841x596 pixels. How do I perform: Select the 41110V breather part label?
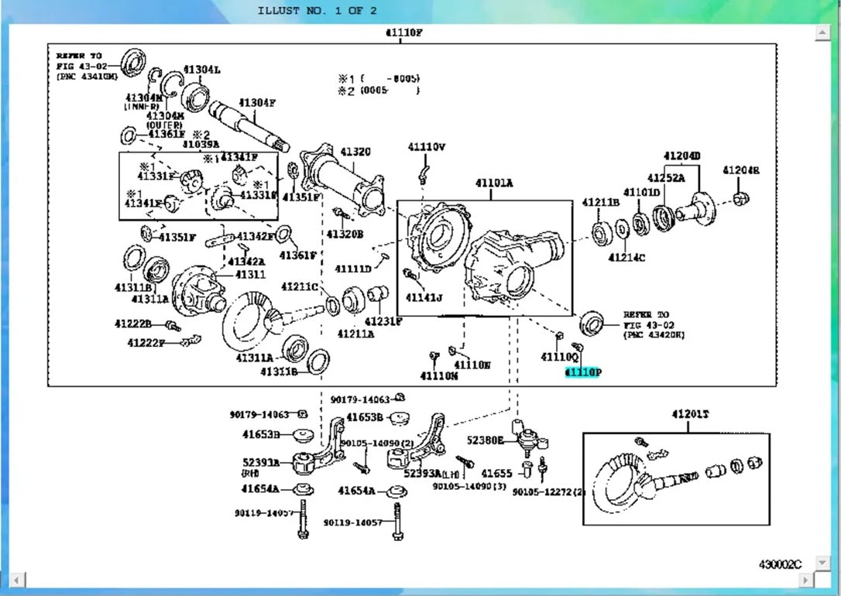pyautogui.click(x=427, y=147)
